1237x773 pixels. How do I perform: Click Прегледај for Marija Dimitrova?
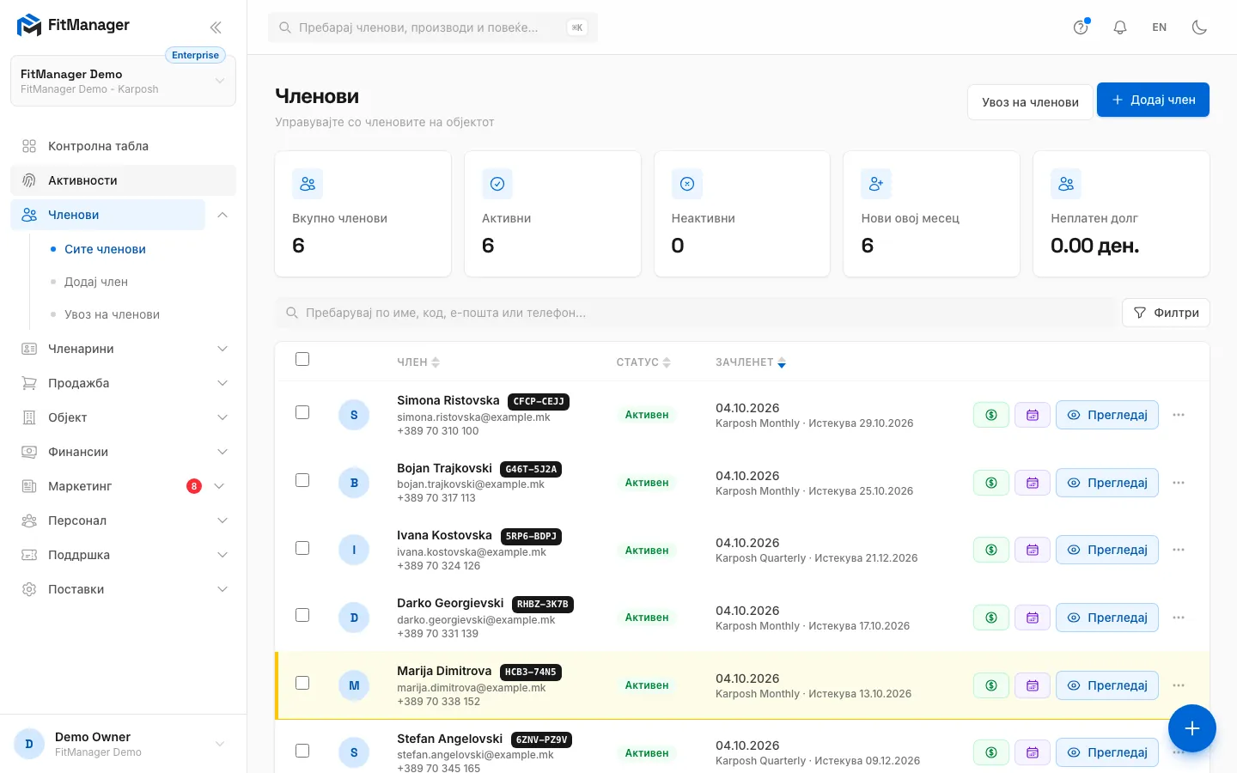pos(1107,685)
